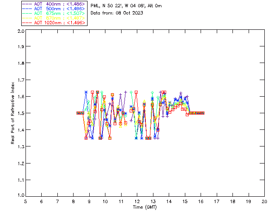Image resolution: width=272 pixels, height=218 pixels.
Task: Click the 6 hour x-axis label
Action: (42, 201)
